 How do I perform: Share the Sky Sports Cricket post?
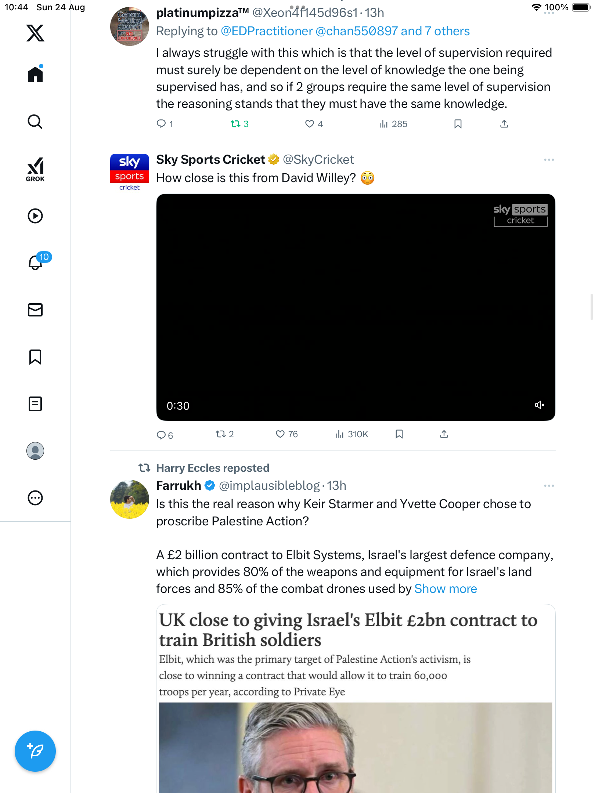click(444, 434)
